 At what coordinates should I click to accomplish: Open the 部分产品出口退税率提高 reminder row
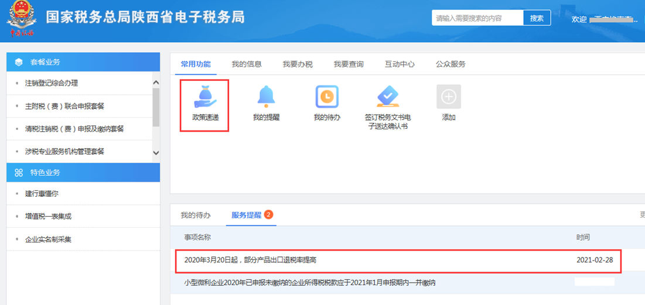[250, 260]
